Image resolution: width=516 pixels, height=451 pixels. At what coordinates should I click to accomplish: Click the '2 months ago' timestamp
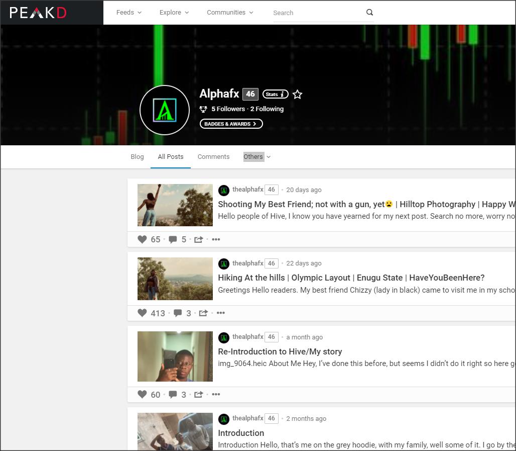pyautogui.click(x=306, y=419)
